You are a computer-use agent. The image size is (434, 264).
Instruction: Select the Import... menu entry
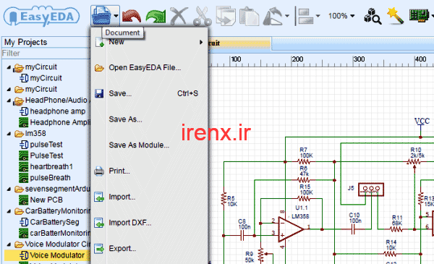pos(150,197)
